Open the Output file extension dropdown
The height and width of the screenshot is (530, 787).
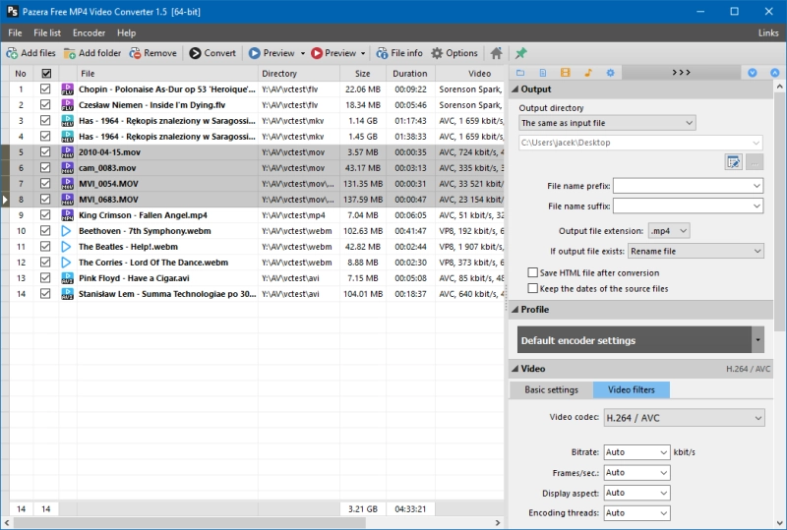[x=669, y=231]
